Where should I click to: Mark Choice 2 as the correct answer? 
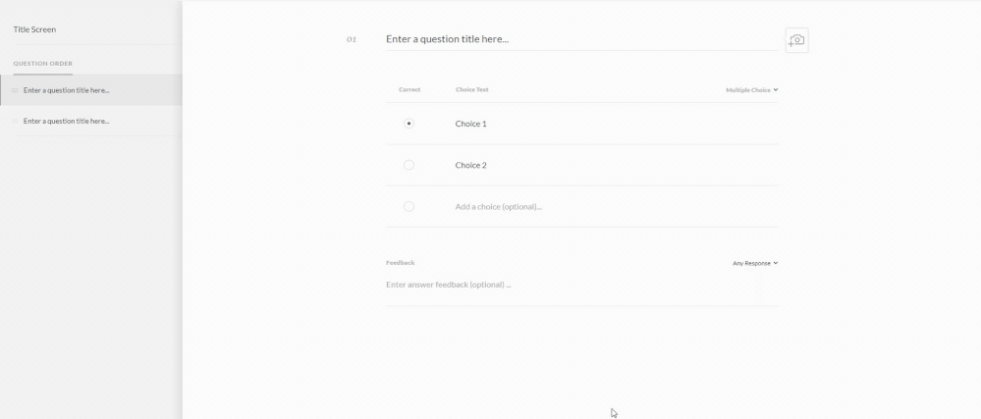pyautogui.click(x=409, y=165)
